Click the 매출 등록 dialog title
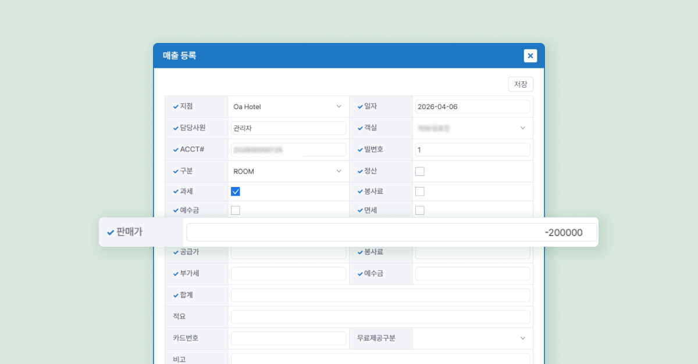The image size is (698, 364). (180, 56)
